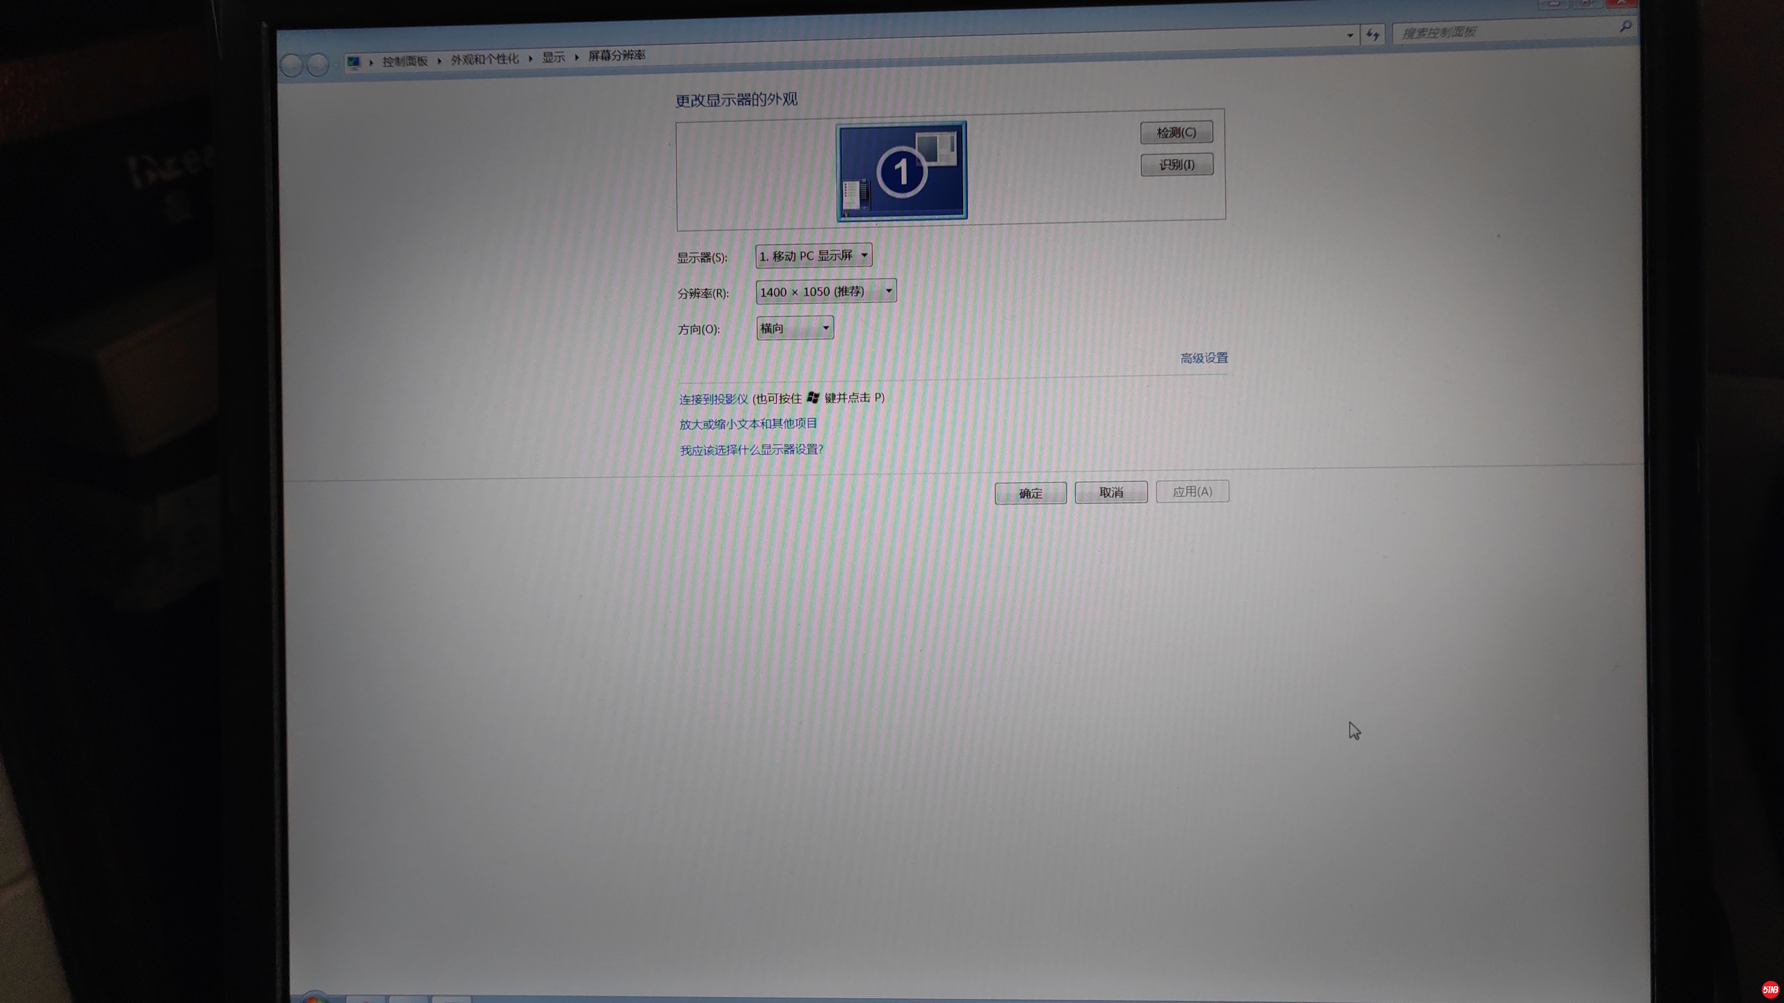Go to 控制面板 in the breadcrumb
The image size is (1784, 1003).
tap(405, 61)
